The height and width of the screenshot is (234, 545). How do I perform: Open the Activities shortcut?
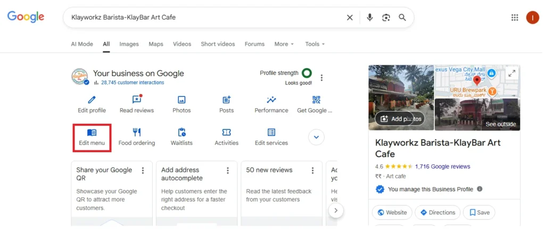click(227, 137)
